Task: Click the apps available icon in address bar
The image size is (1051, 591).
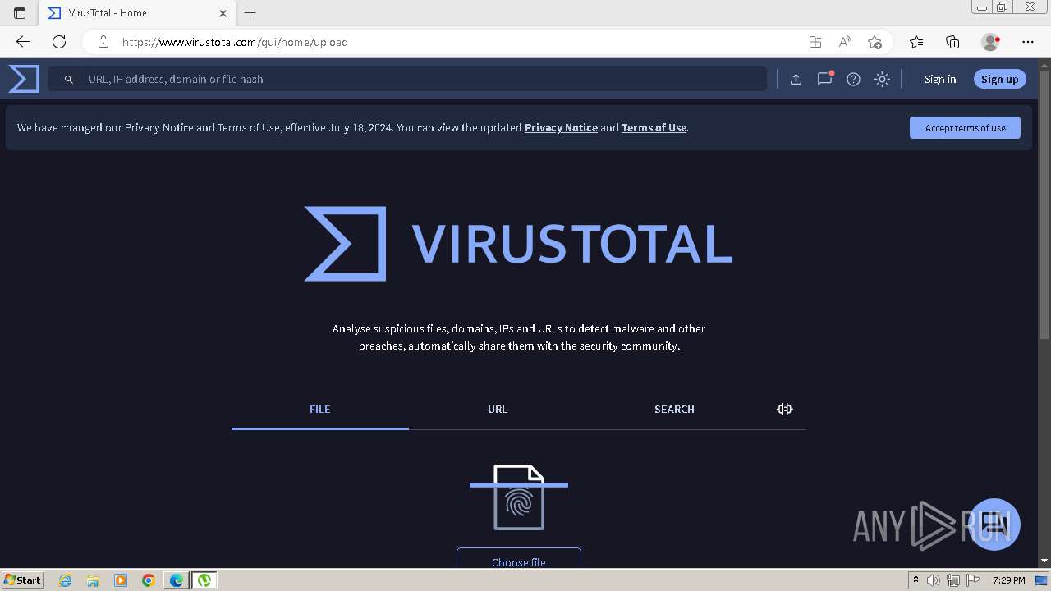Action: [x=815, y=42]
